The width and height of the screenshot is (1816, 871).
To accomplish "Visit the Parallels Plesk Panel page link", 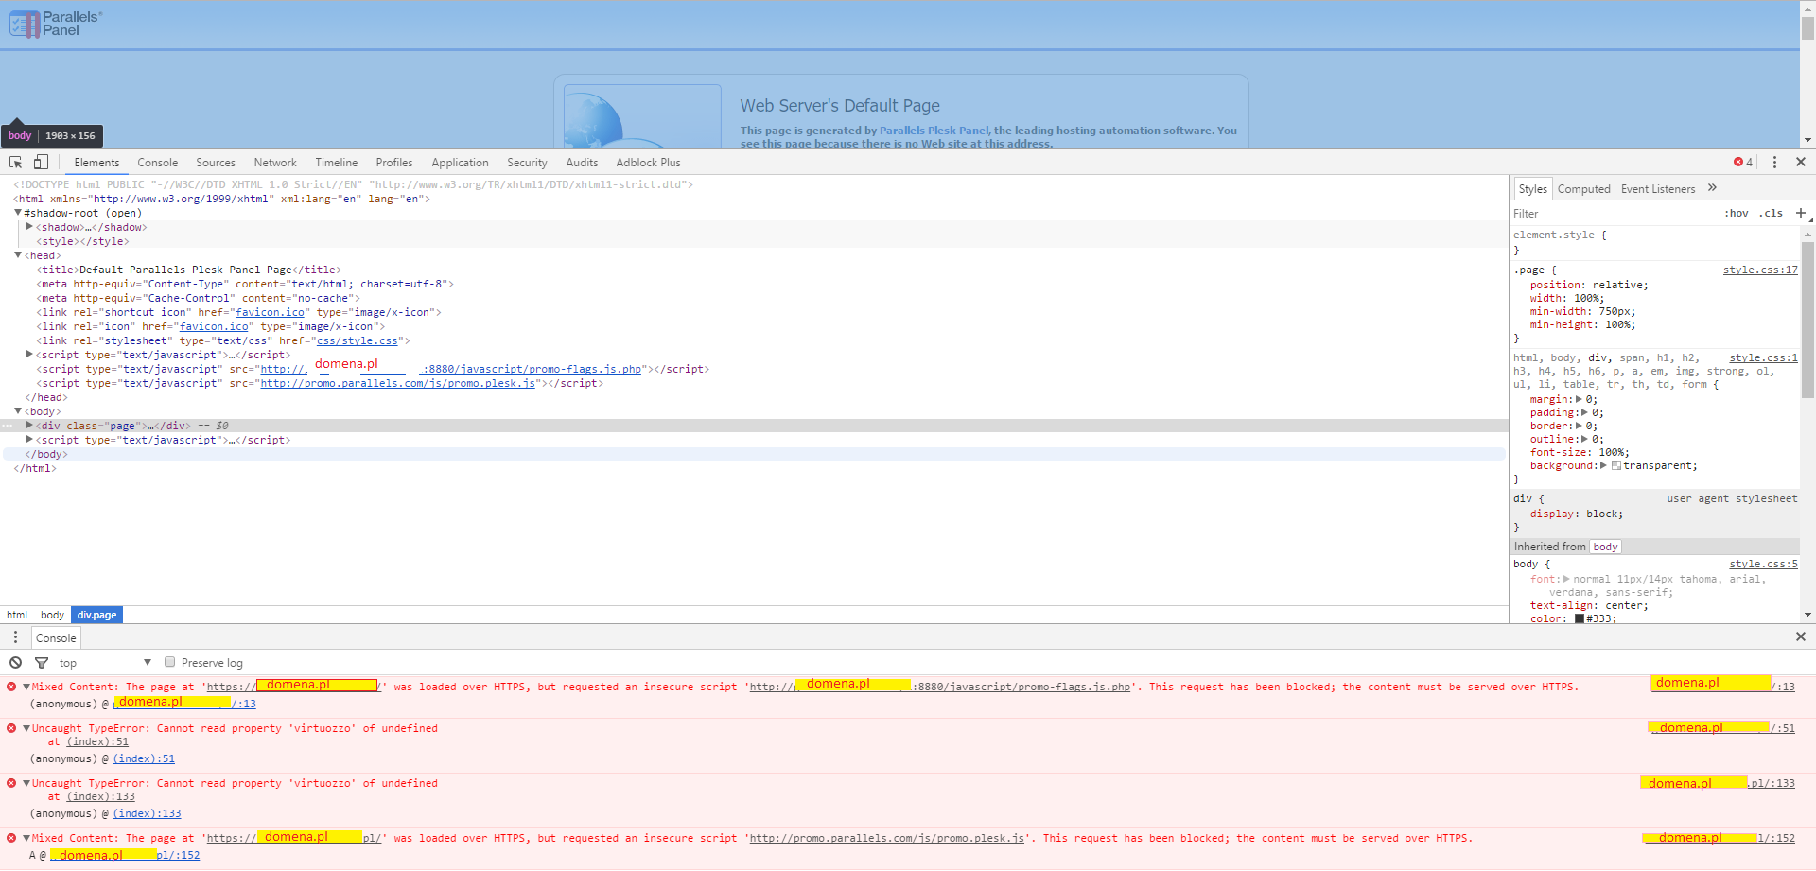I will tap(934, 131).
